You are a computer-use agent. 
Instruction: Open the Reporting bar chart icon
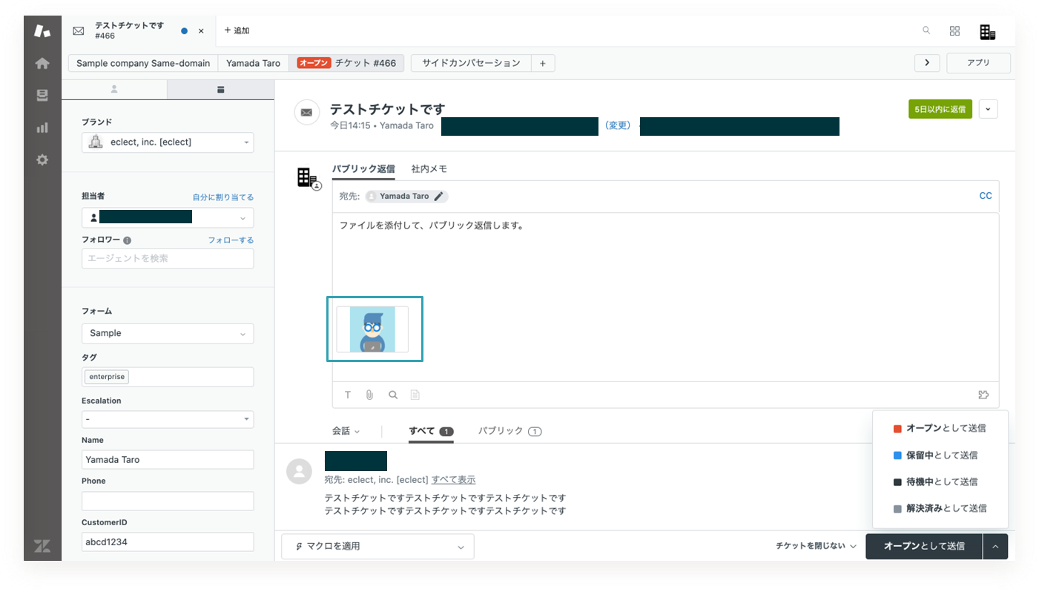[x=42, y=128]
